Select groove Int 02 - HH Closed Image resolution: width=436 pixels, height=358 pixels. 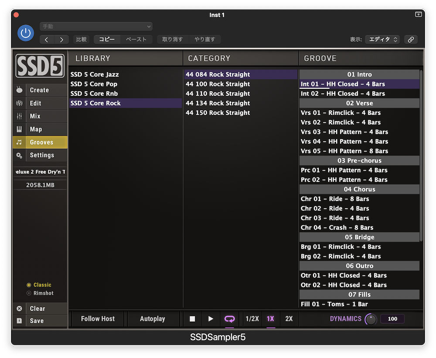click(359, 94)
